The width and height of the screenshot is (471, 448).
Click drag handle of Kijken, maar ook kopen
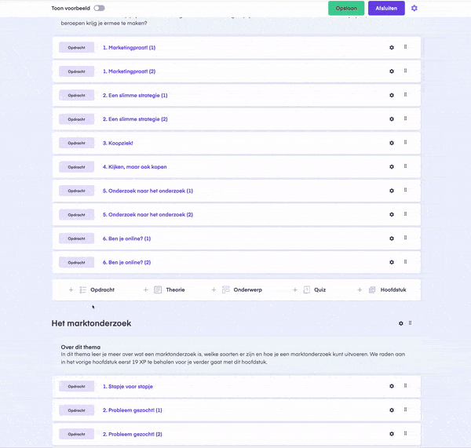[405, 166]
